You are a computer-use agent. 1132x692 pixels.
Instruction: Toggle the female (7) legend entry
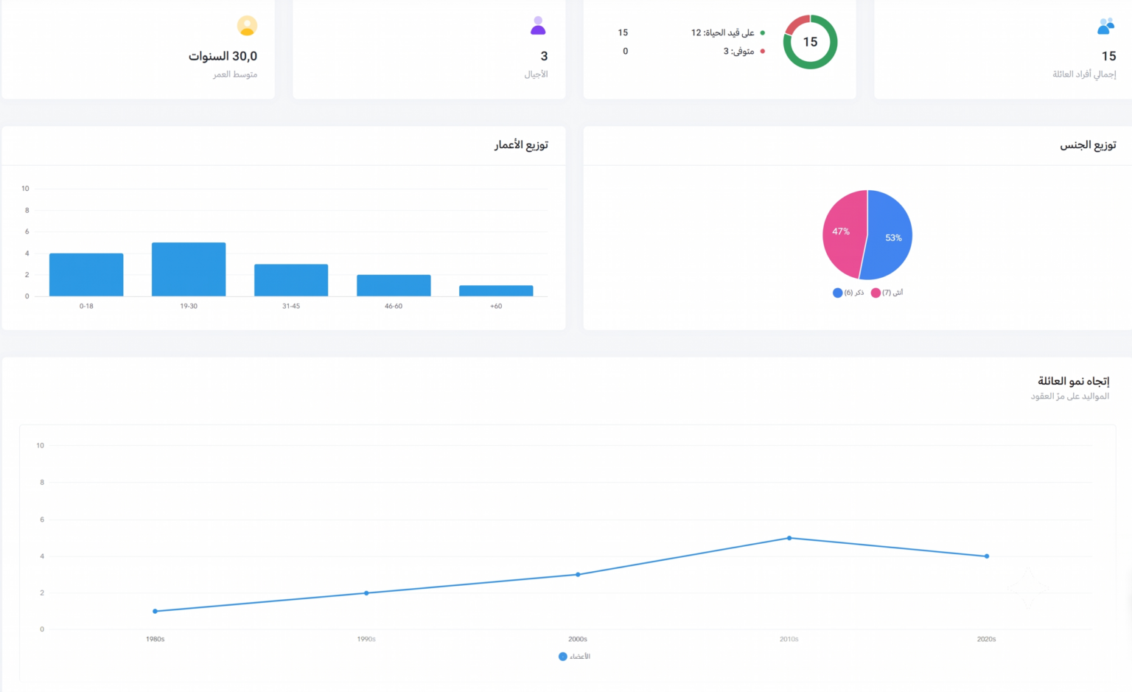point(887,293)
